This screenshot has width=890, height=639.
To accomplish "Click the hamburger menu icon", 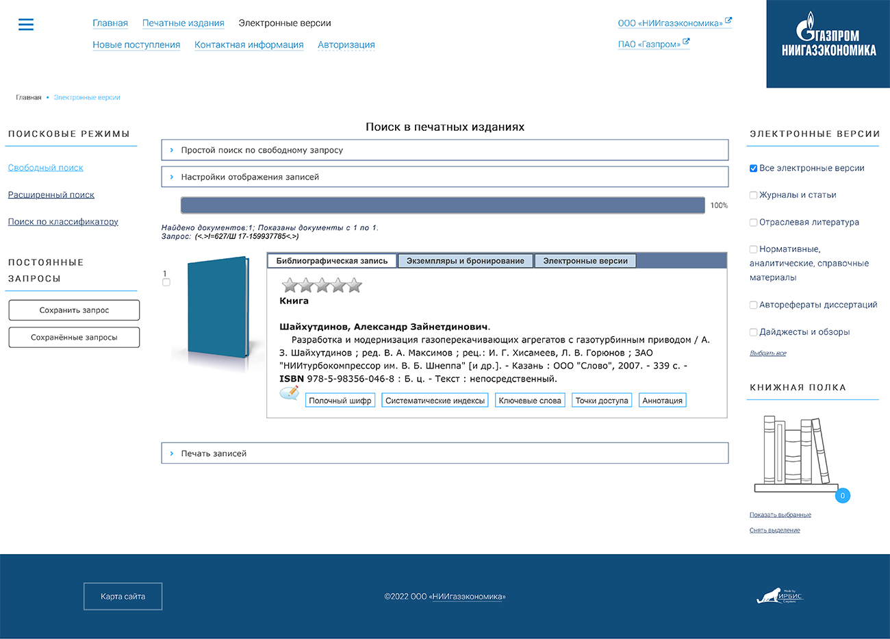I will [26, 24].
